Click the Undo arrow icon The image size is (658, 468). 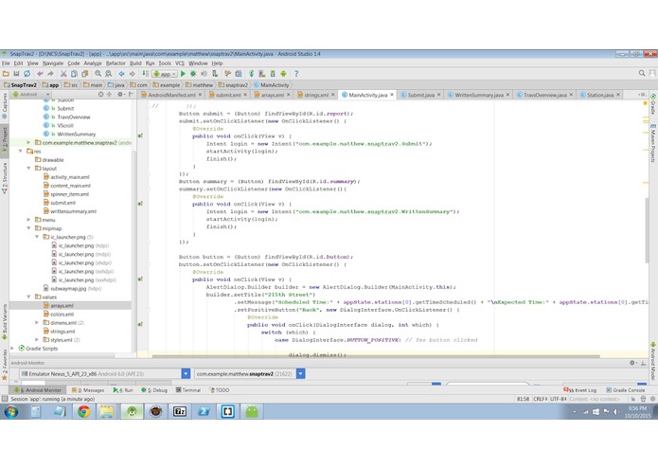coord(41,74)
